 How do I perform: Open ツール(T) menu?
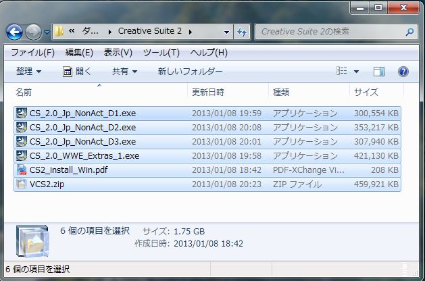[x=161, y=53]
